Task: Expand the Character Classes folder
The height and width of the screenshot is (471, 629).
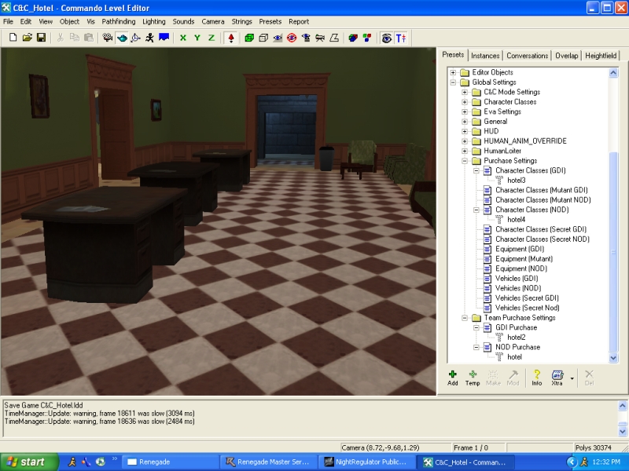Action: tap(465, 102)
